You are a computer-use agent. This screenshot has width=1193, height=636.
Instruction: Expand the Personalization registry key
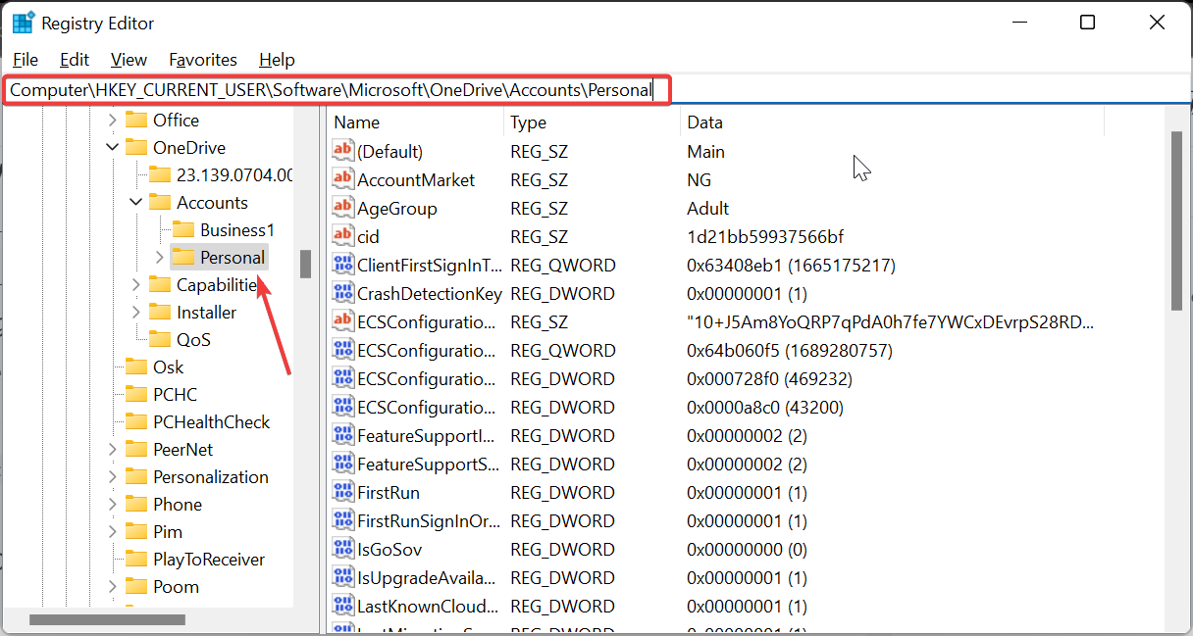113,477
